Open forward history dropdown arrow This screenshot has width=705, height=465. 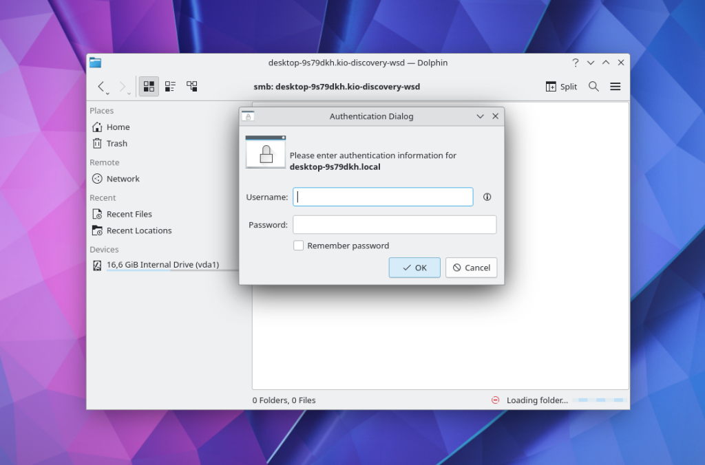pos(129,94)
